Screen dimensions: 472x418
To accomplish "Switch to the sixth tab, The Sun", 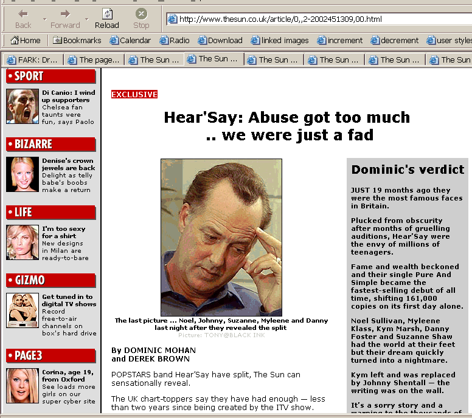I will pos(333,60).
